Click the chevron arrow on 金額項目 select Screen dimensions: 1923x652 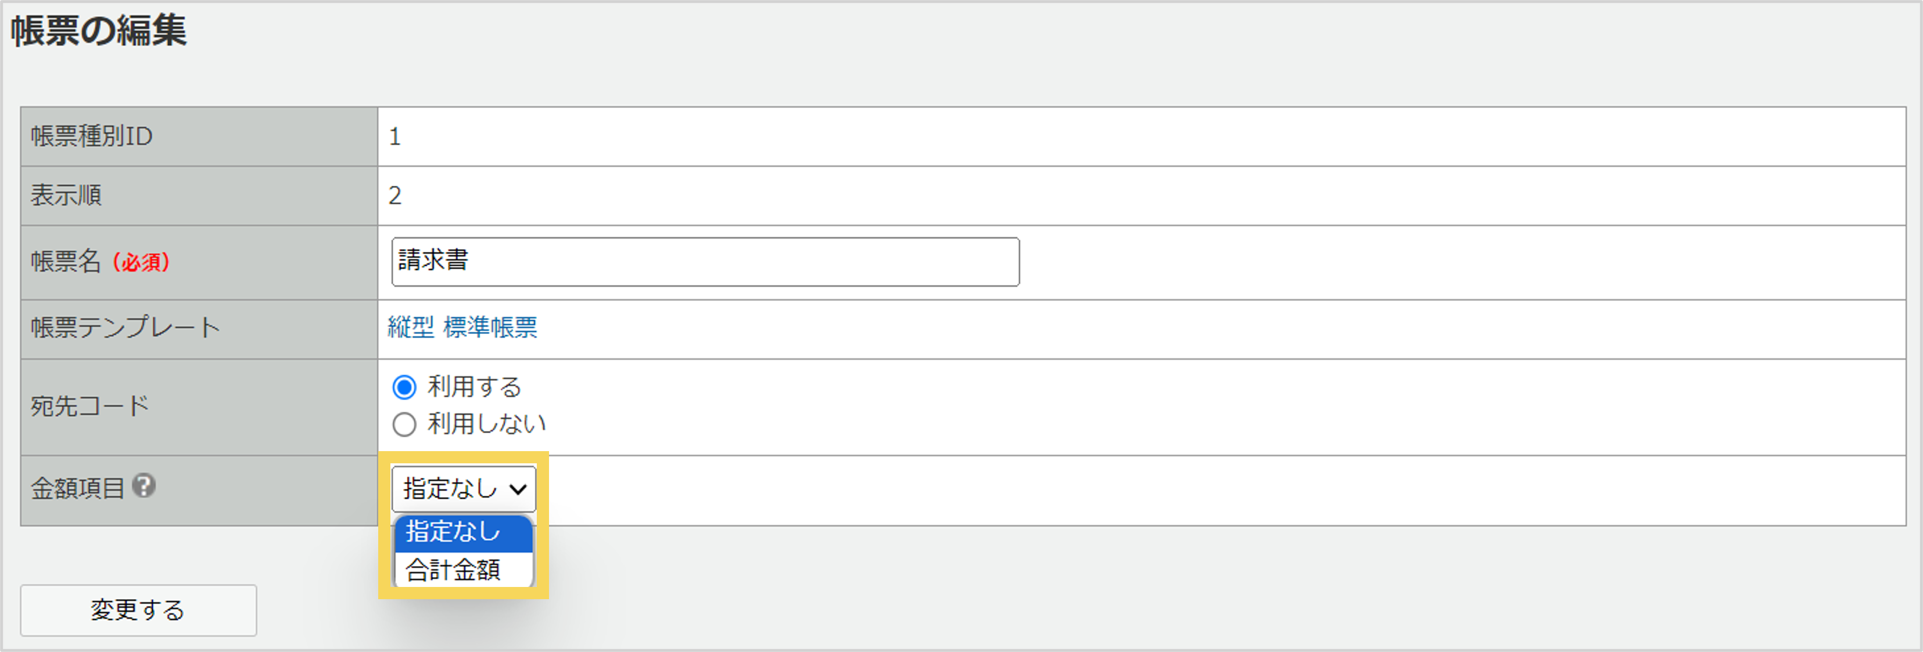pos(518,489)
